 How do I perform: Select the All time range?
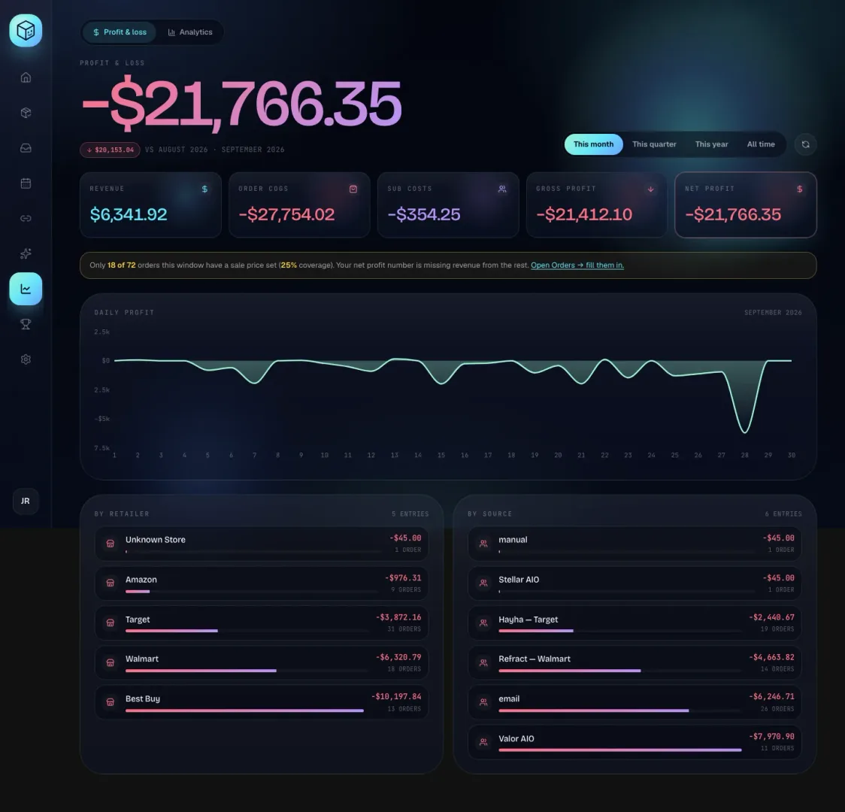point(761,144)
